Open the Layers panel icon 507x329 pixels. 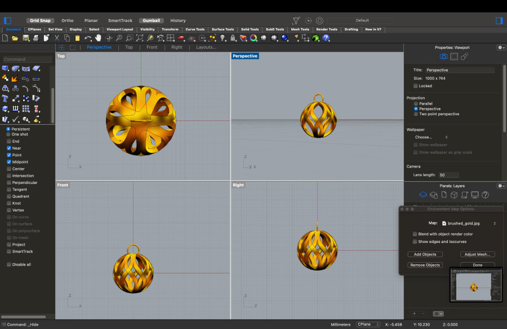pyautogui.click(x=423, y=195)
